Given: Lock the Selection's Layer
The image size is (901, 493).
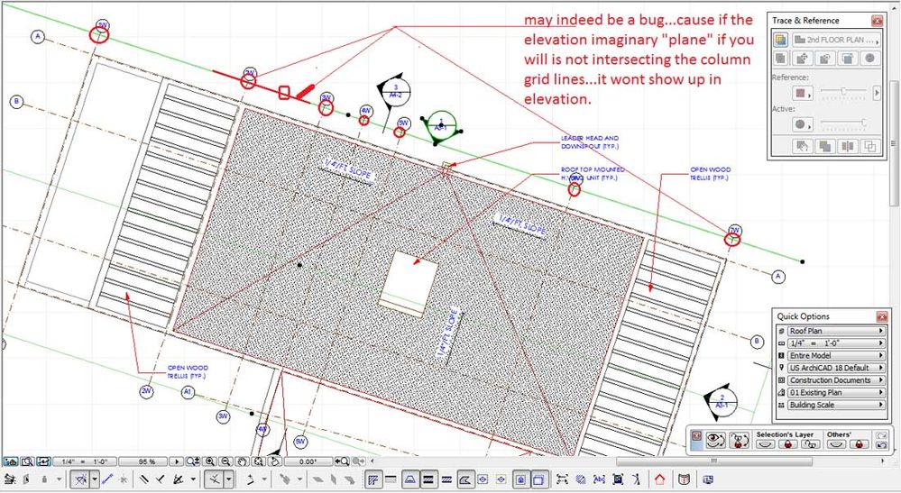Looking at the screenshot, I should pyautogui.click(x=787, y=444).
